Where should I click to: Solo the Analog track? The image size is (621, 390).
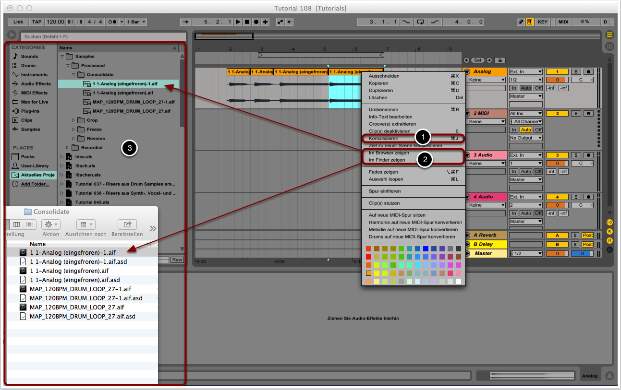tap(575, 72)
